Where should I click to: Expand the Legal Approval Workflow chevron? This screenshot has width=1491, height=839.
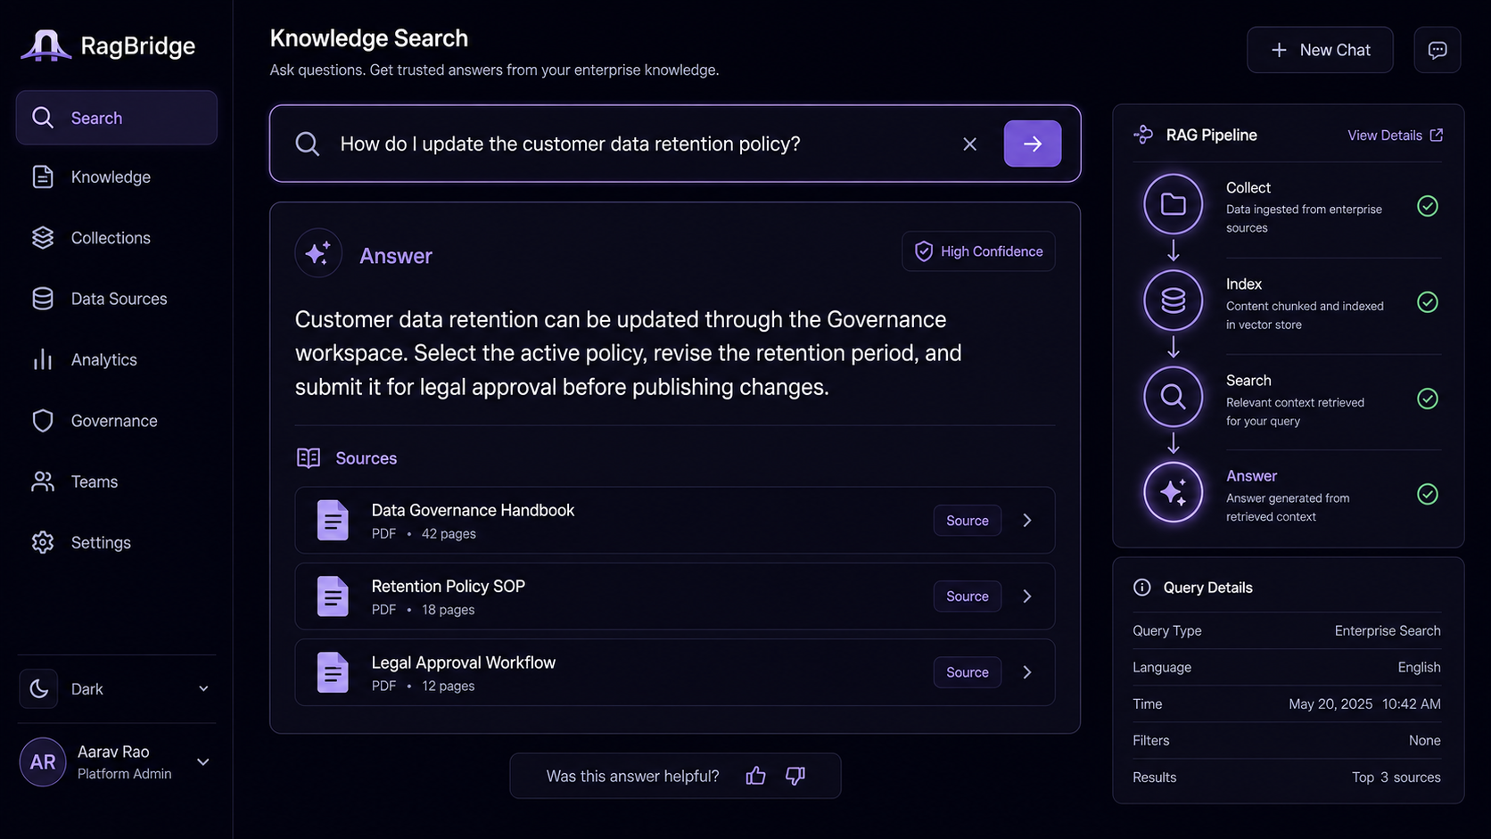pos(1027,672)
